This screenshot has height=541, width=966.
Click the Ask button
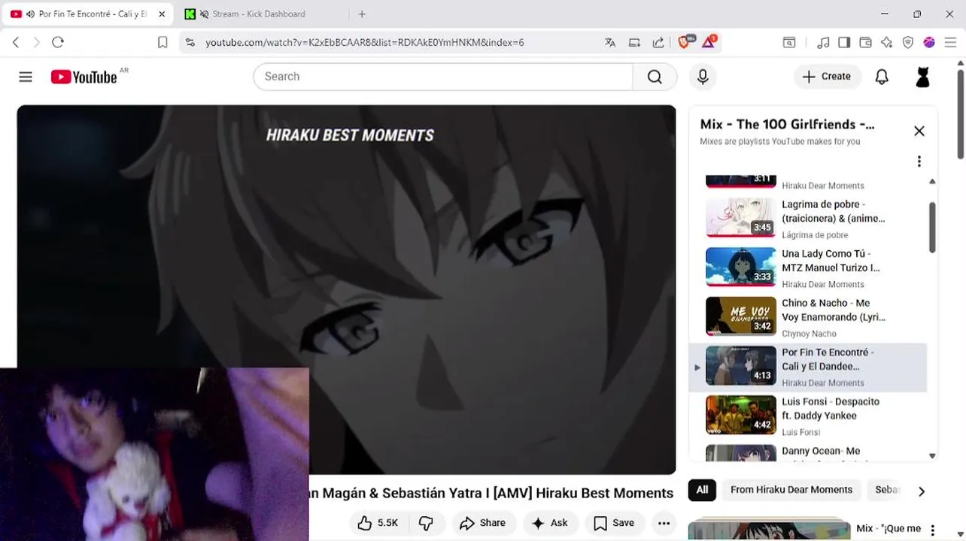click(x=549, y=523)
